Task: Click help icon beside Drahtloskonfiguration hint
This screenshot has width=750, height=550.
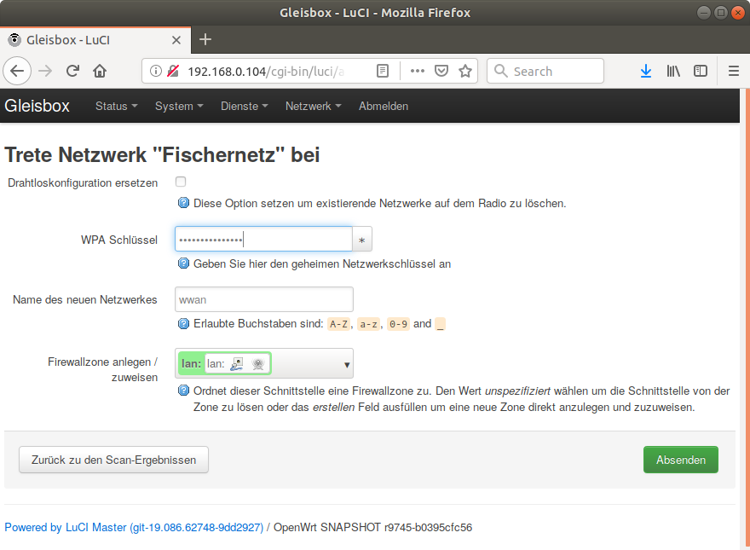Action: [x=184, y=203]
